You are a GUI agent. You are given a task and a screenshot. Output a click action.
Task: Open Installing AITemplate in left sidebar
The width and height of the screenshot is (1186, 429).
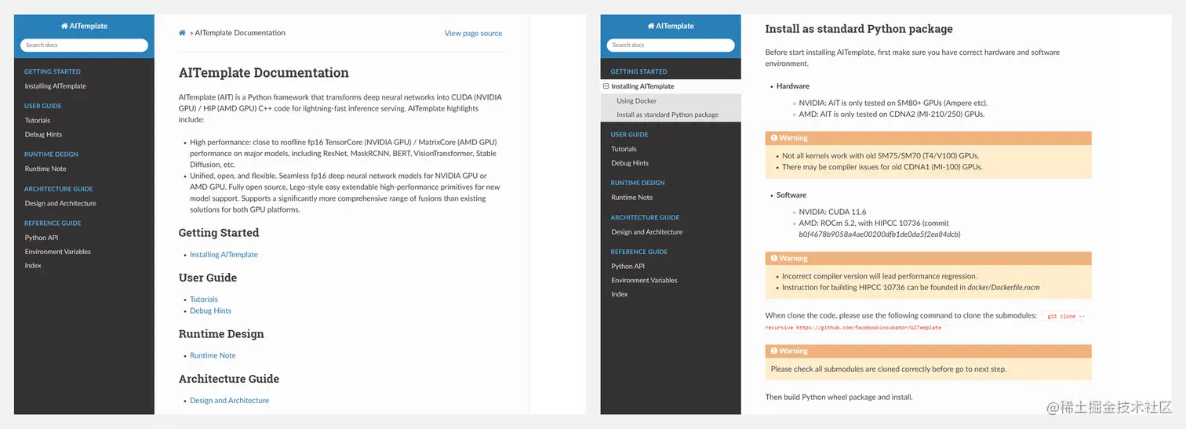click(56, 86)
